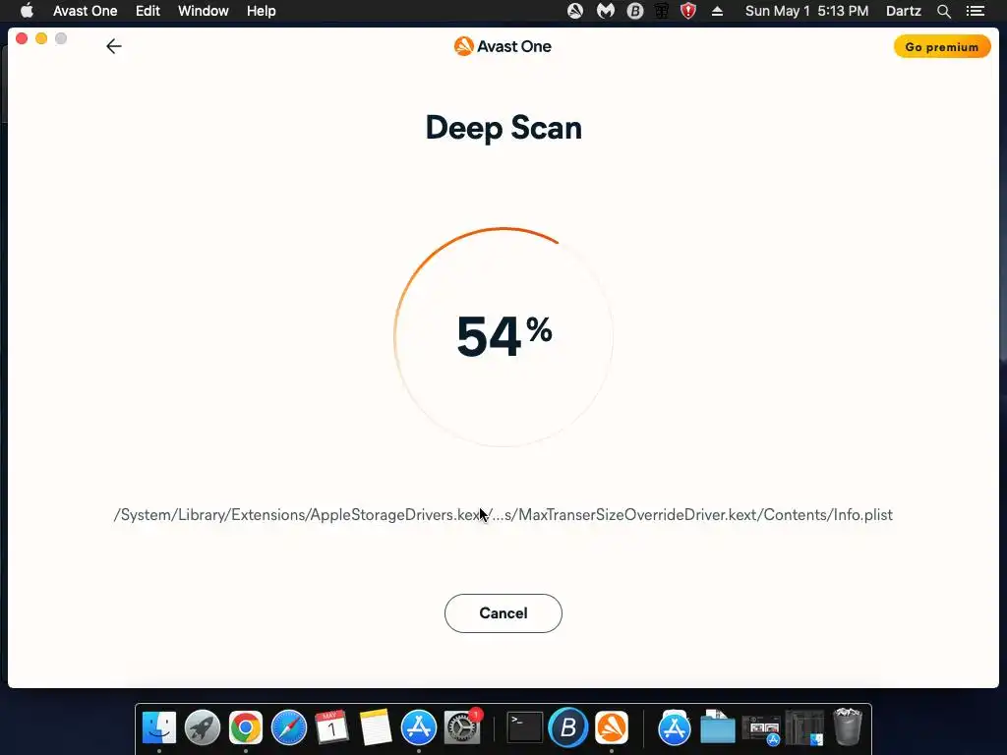Click the Avast menu bar status icon
Screen dimensions: 1007x755
(x=574, y=11)
